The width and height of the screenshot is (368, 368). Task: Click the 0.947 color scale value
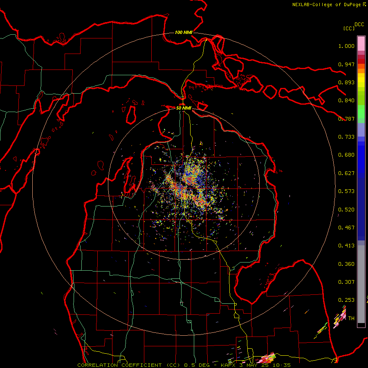tap(346, 64)
